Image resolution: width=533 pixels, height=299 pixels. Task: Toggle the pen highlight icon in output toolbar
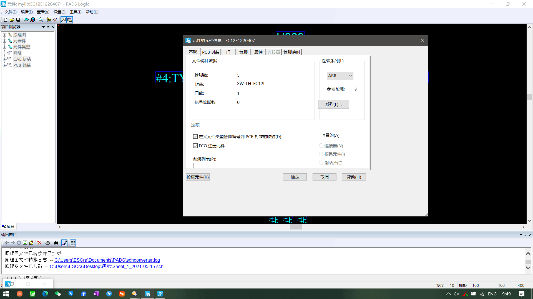64,243
